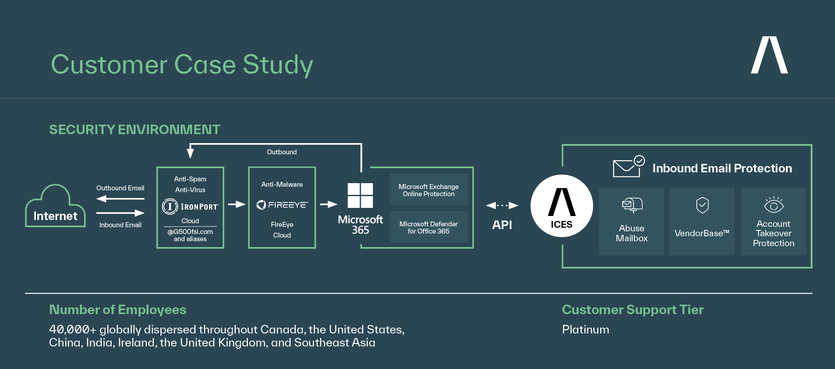Click the VendorBase shield icon

(702, 205)
